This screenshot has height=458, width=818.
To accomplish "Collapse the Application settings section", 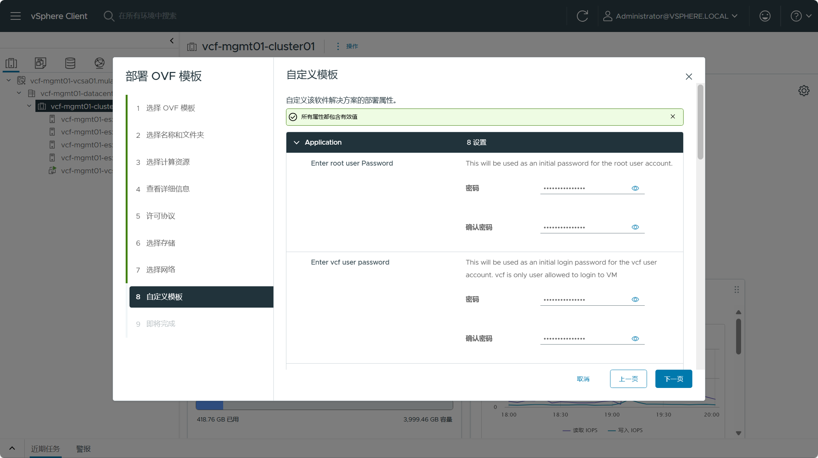I will (297, 142).
